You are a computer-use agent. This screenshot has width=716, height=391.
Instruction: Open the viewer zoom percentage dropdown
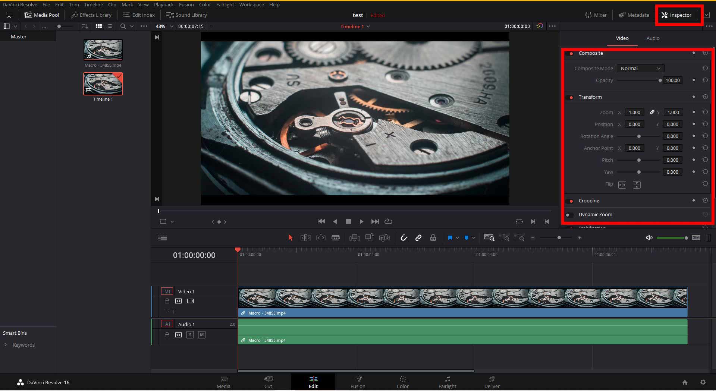tap(164, 26)
